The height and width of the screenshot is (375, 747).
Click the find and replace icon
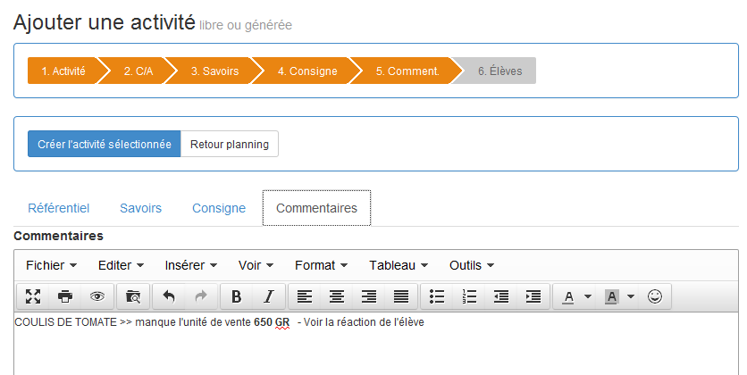click(133, 296)
